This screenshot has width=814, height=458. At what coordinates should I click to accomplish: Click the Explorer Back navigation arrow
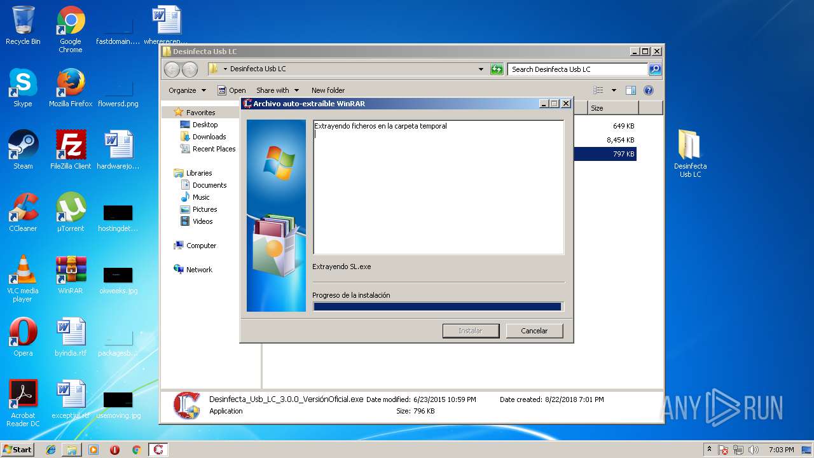172,69
